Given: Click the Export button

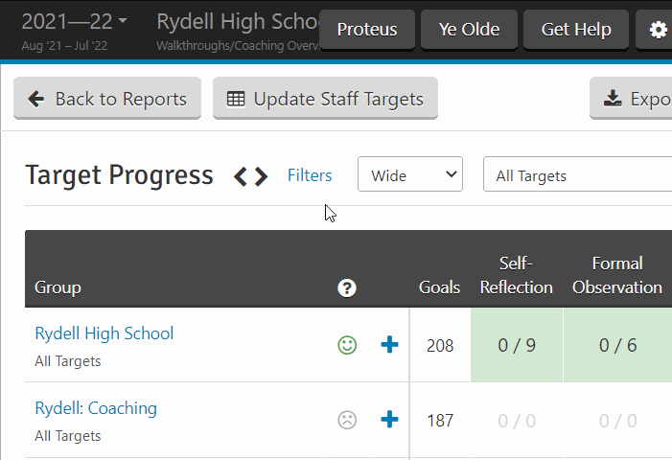Looking at the screenshot, I should pyautogui.click(x=631, y=99).
